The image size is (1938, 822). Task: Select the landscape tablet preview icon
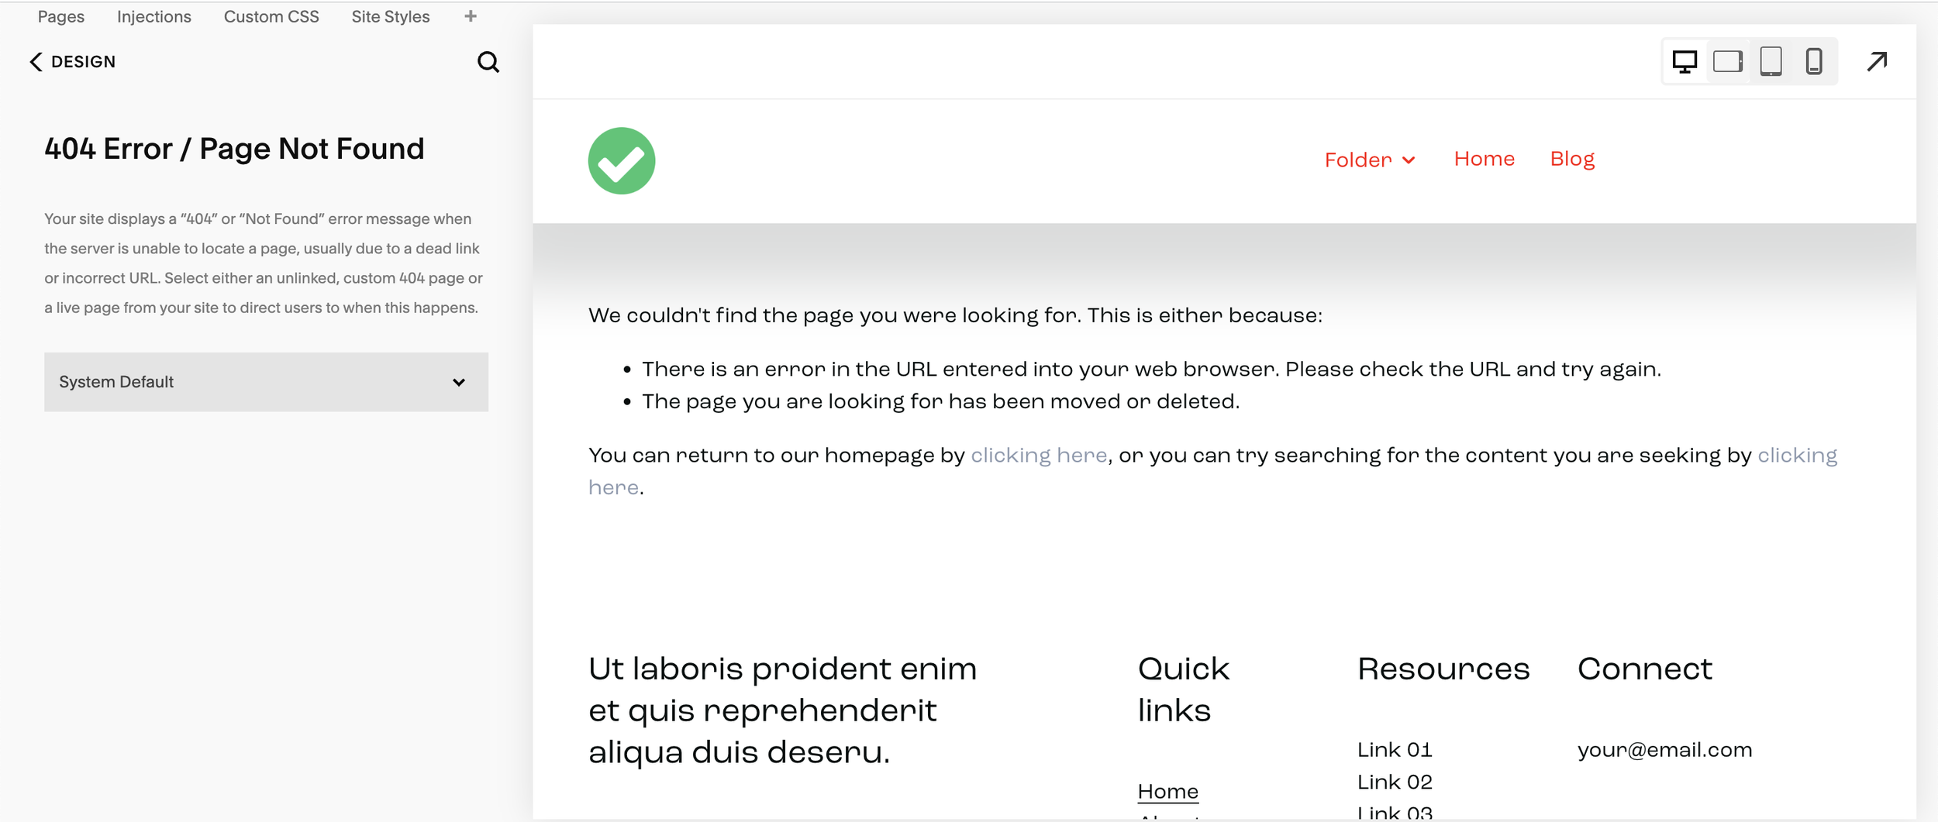coord(1728,61)
